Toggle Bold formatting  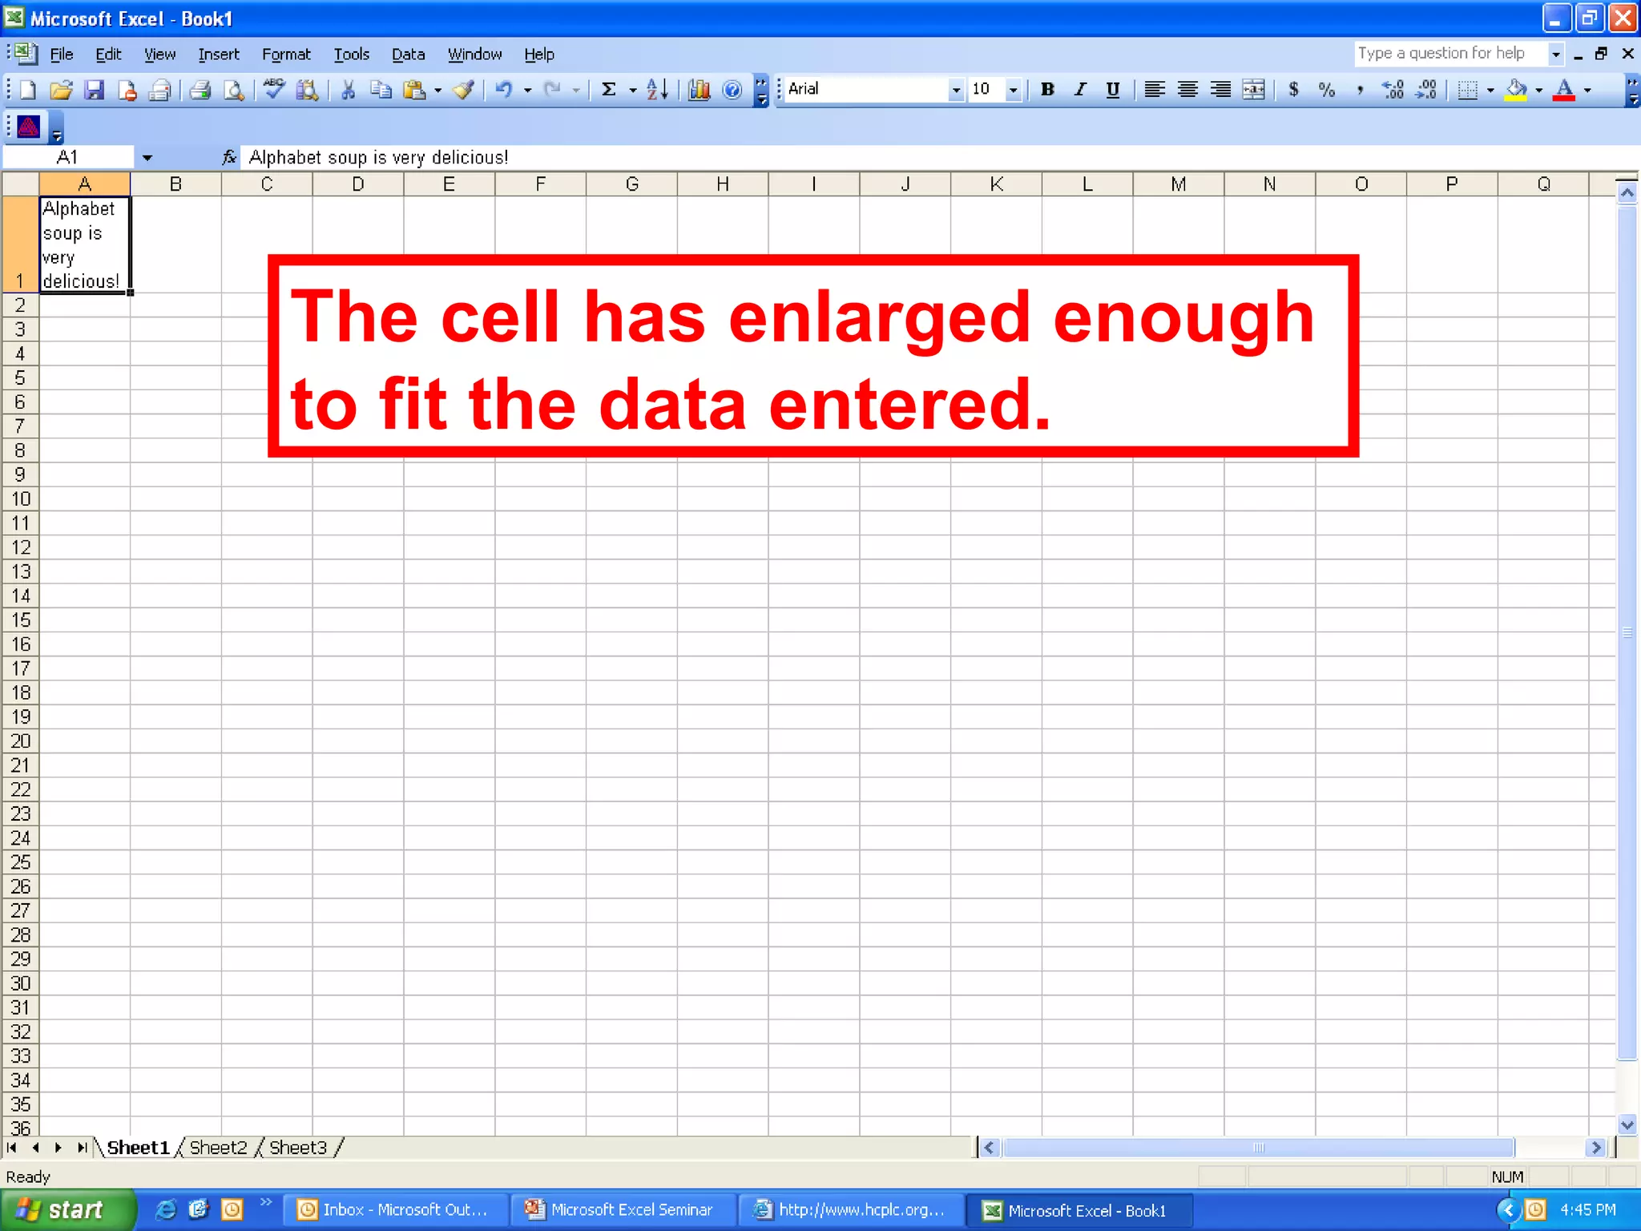(x=1047, y=90)
